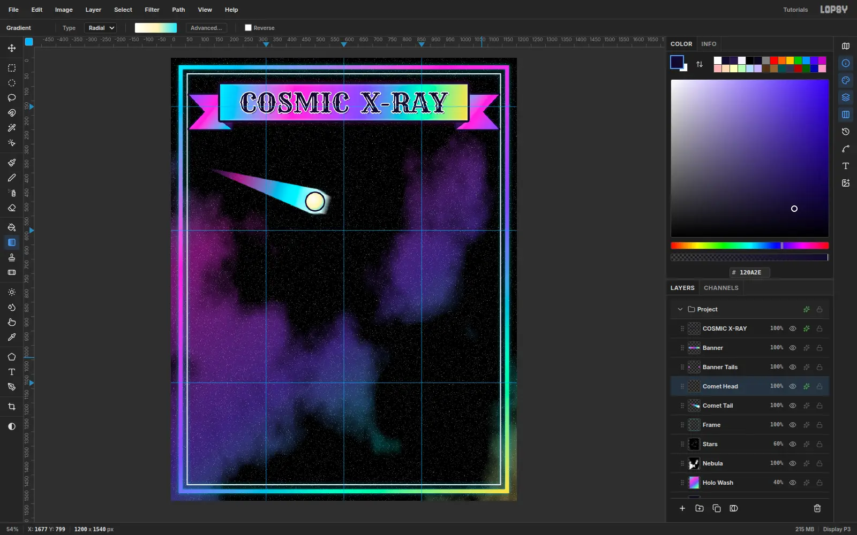This screenshot has width=857, height=535.
Task: Select the Pen path tool
Action: [12, 387]
